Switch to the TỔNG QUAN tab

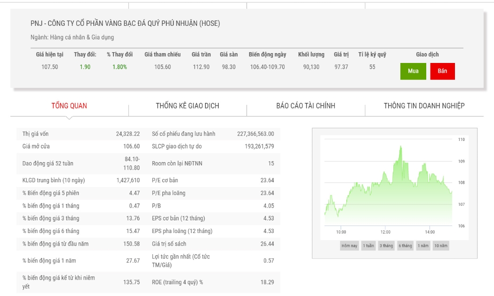tap(69, 106)
